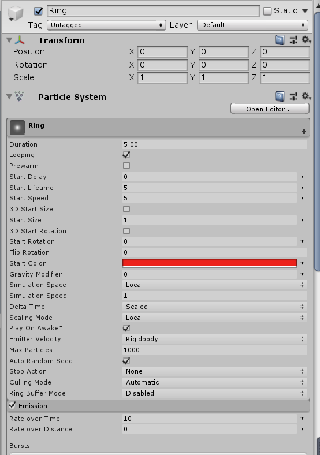This screenshot has width=320, height=455.
Task: Open Scaling Mode dropdown
Action: point(215,318)
